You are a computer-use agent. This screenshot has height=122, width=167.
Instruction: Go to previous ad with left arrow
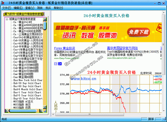(x=56, y=63)
